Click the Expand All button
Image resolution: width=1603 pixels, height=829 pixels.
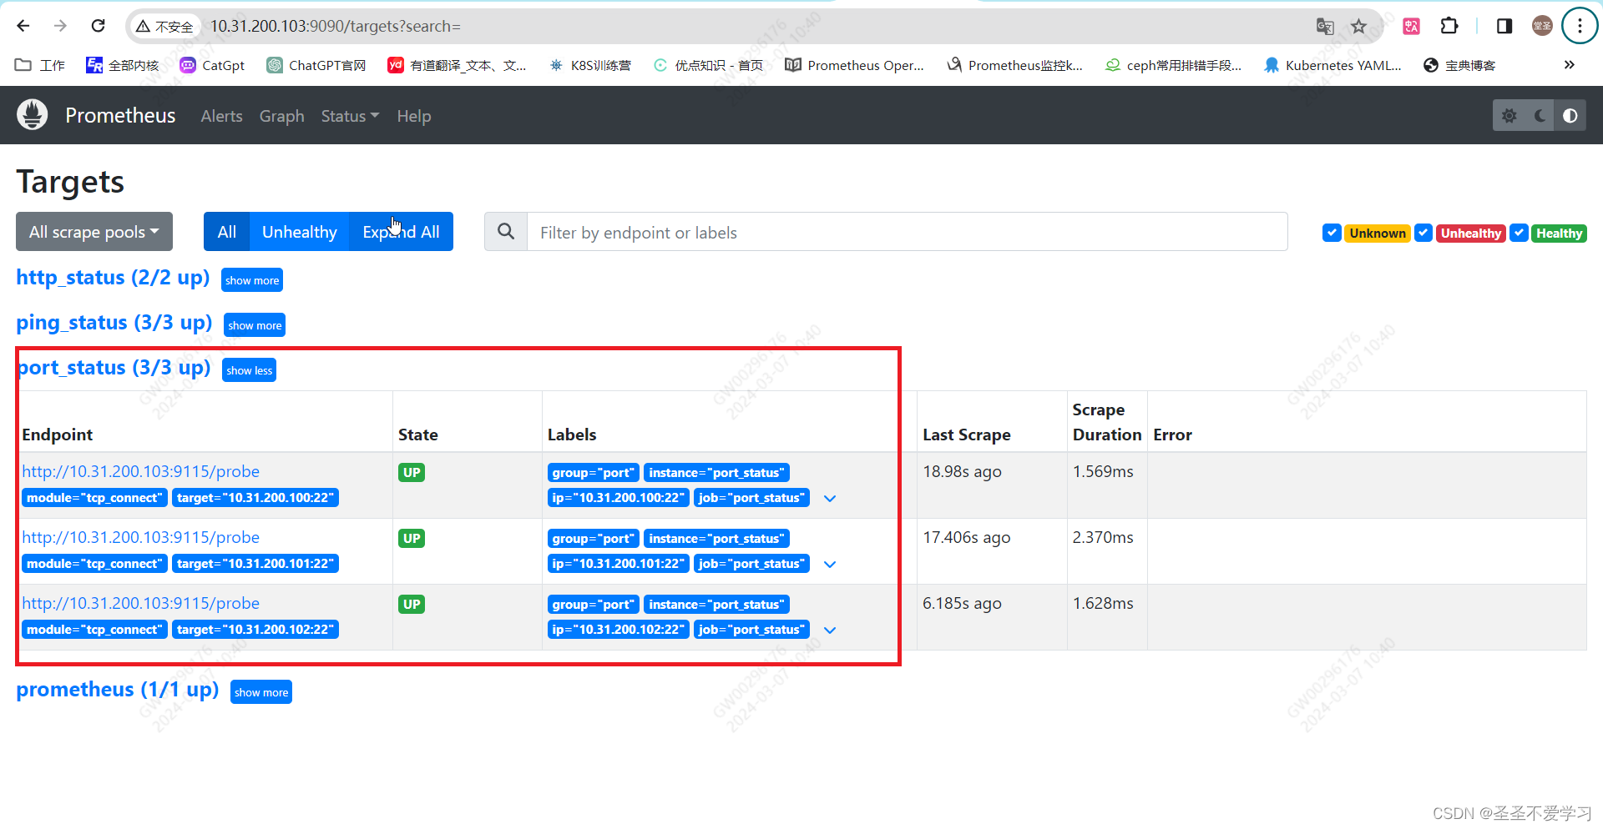click(401, 232)
